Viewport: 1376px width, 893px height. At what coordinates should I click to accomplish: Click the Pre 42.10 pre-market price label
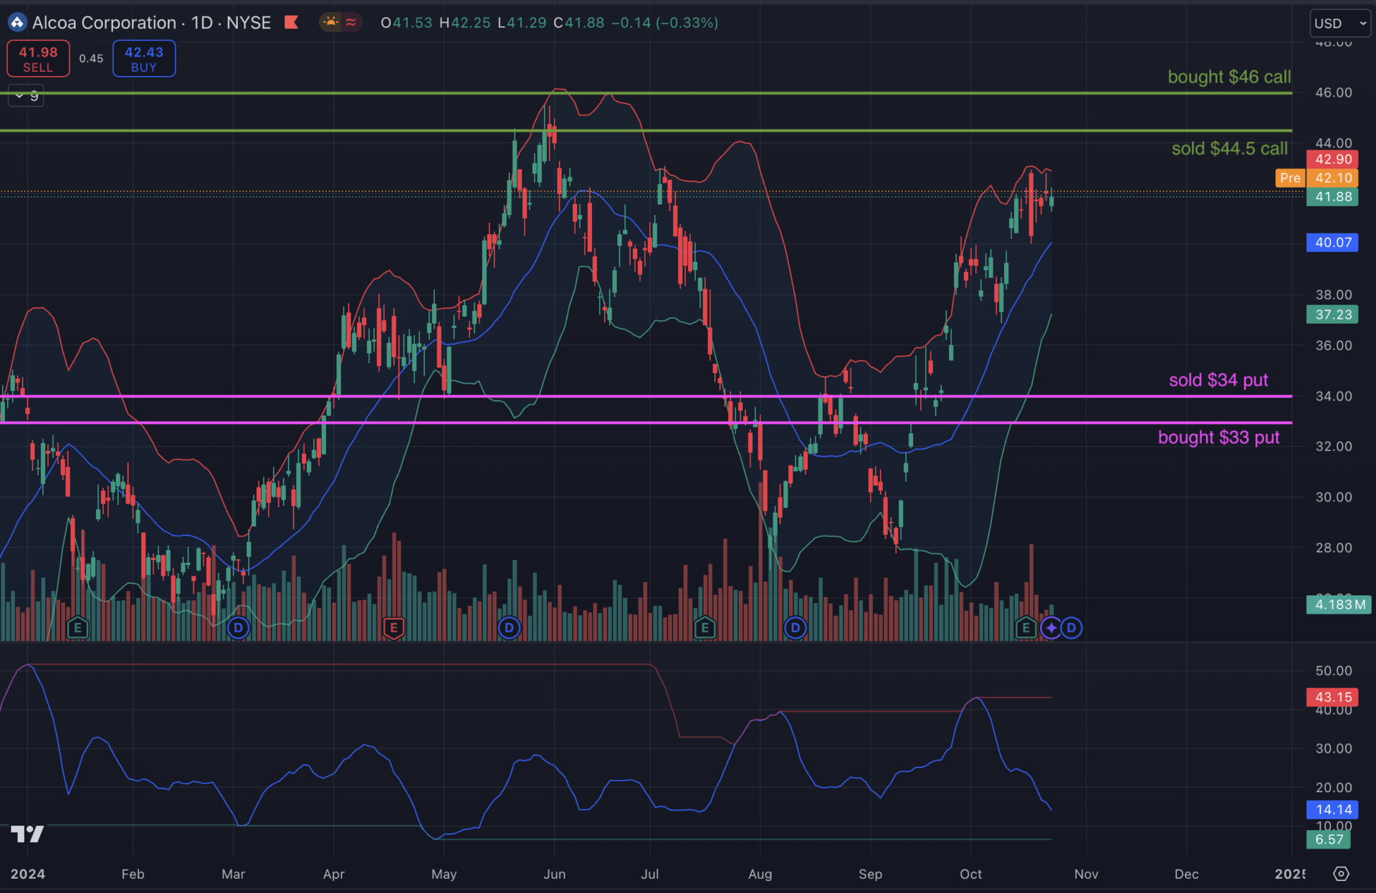(x=1317, y=178)
